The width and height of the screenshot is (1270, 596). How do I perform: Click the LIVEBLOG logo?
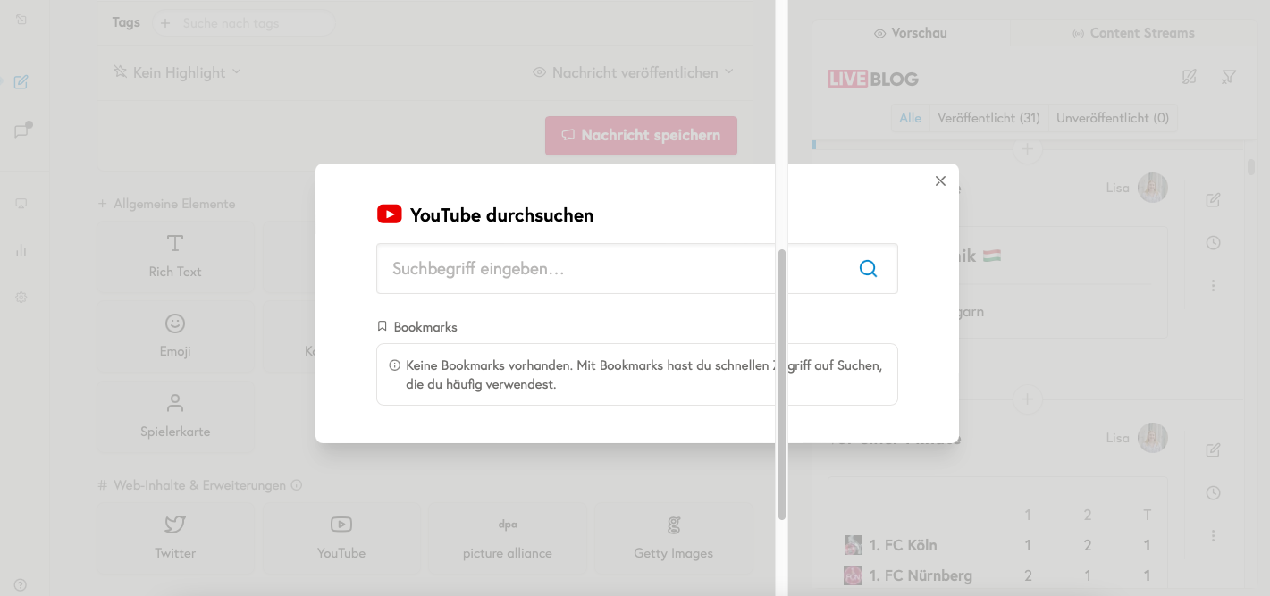click(872, 79)
